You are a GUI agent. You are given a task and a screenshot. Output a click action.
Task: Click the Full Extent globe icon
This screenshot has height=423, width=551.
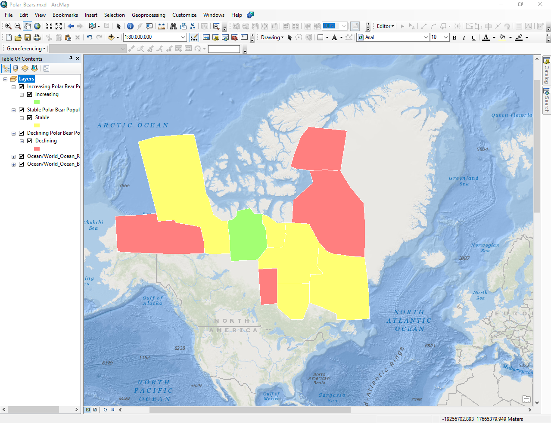[37, 26]
